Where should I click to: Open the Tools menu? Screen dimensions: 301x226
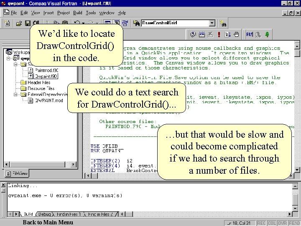coord(91,13)
